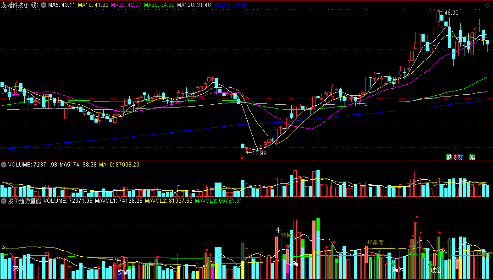This screenshot has height=280, width=493.
Task: Open the dropdown beside 龙蟠科技(日线) title
Action: [x=43, y=5]
